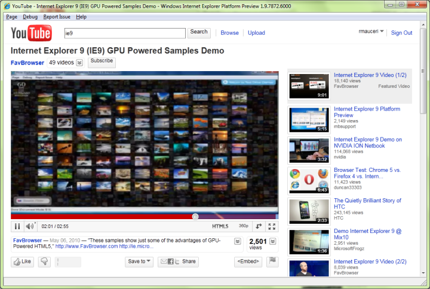Open the Browse link
This screenshot has width=430, height=289.
point(229,33)
